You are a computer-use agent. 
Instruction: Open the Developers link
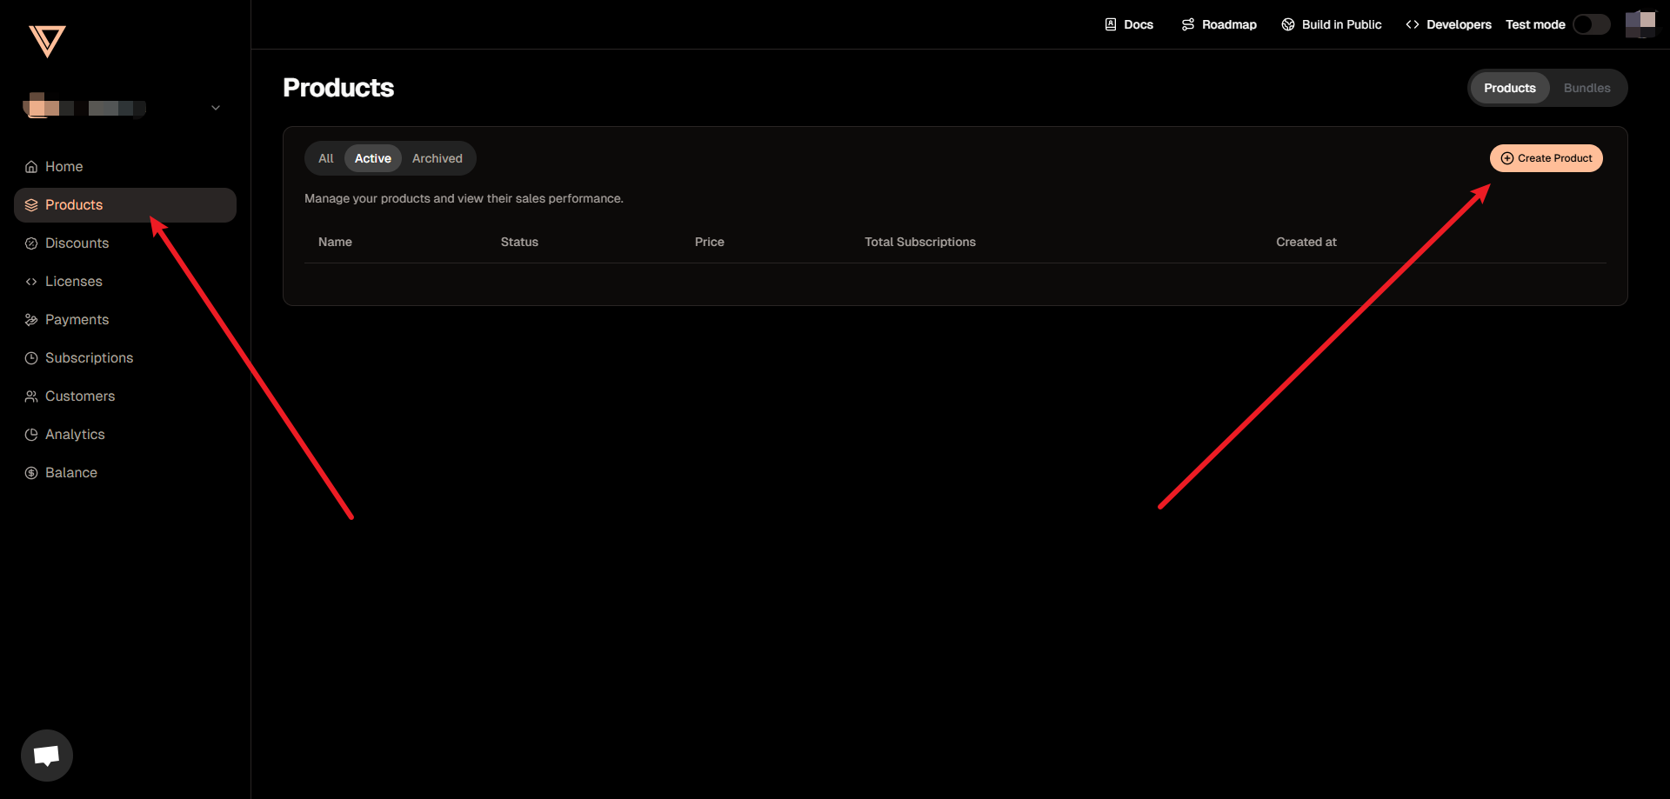click(x=1448, y=24)
